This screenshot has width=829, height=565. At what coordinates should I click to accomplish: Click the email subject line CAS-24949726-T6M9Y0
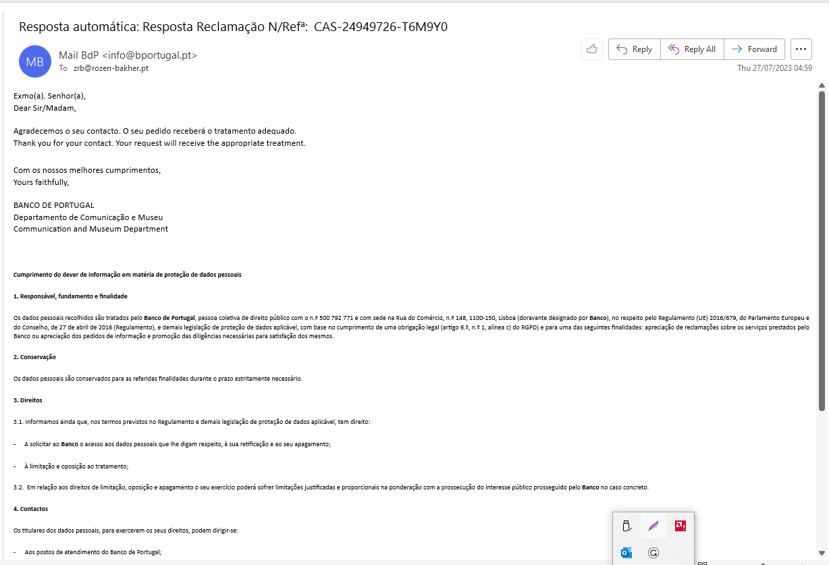click(234, 27)
